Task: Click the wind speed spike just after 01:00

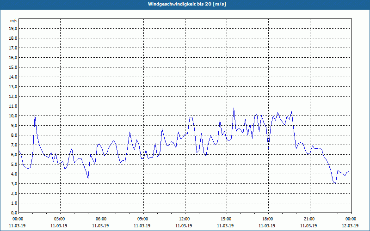Action: [35, 115]
